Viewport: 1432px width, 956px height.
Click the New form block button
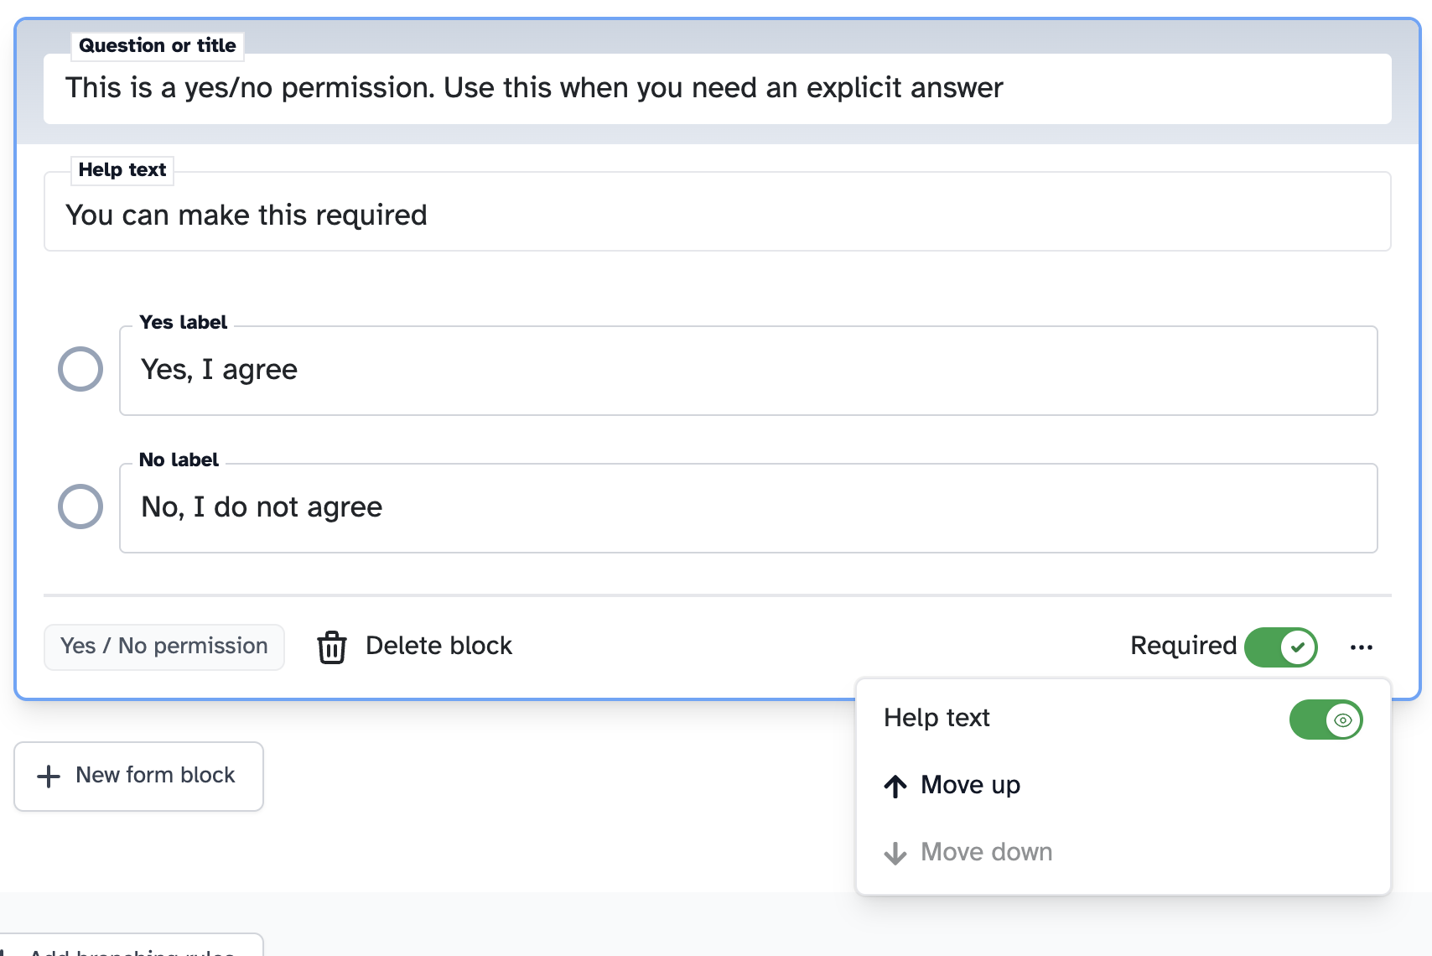click(x=138, y=775)
